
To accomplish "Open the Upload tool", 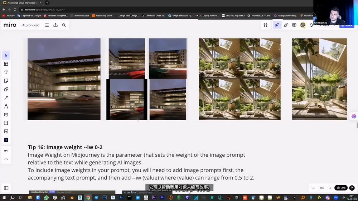I will point(6,131).
